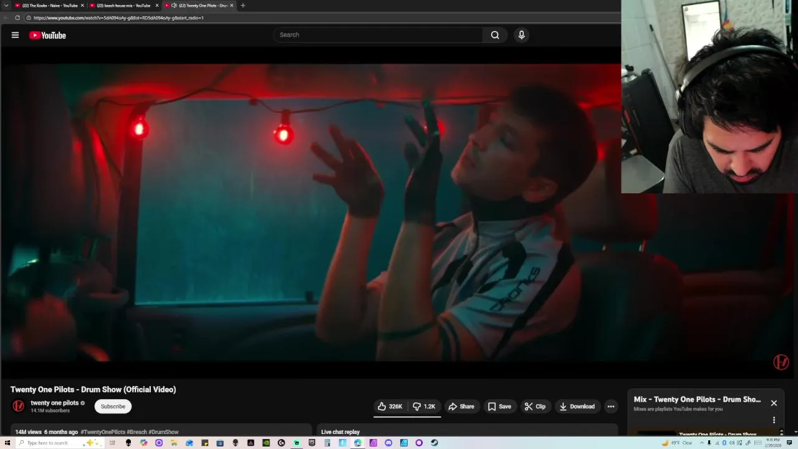The height and width of the screenshot is (449, 798).
Task: Click the #DrumShow hashtag
Action: pos(163,432)
